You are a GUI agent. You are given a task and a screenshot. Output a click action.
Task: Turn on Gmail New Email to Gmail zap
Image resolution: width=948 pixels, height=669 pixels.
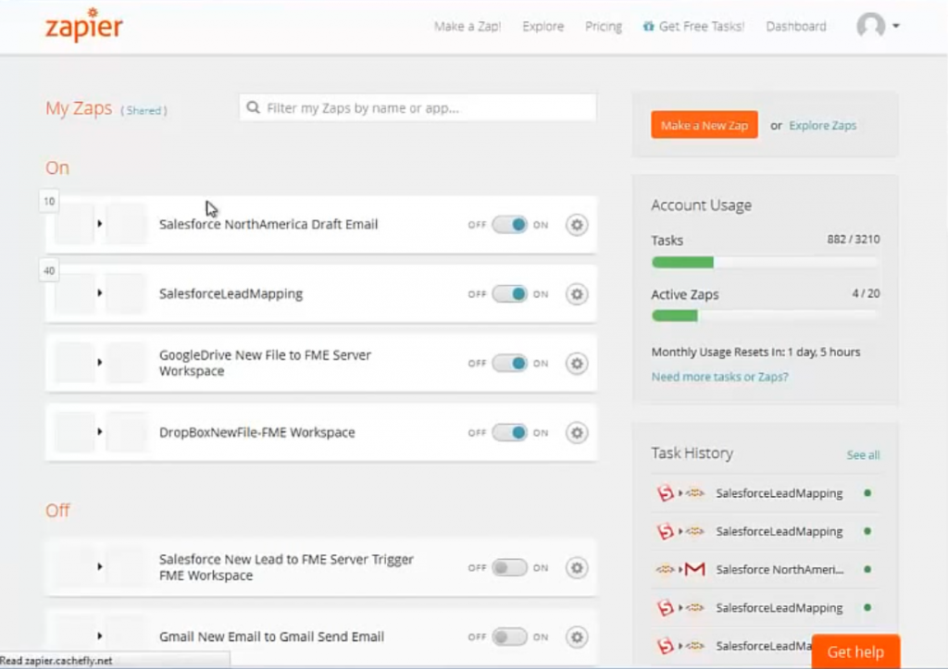pyautogui.click(x=509, y=637)
